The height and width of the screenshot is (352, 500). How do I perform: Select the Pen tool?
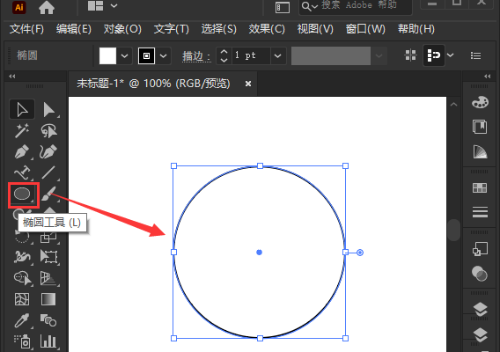22,151
